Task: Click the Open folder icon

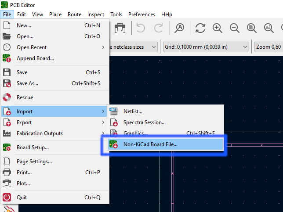Action: pos(7,36)
